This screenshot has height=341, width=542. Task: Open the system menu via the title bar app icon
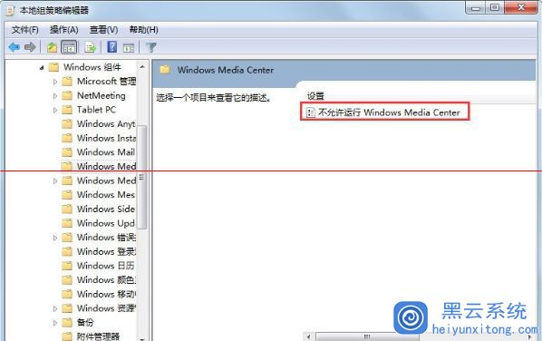pyautogui.click(x=10, y=10)
